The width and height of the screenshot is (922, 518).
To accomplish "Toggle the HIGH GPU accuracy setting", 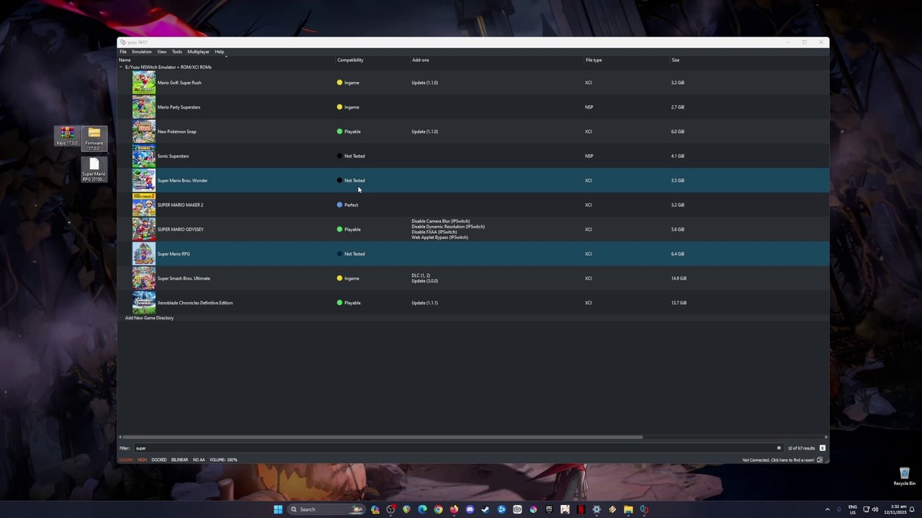I will pos(142,460).
